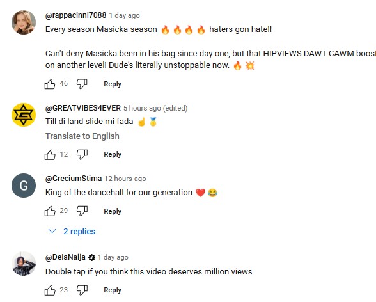Dislike the @GreciumStima comment
This screenshot has width=376, height=302.
82,211
